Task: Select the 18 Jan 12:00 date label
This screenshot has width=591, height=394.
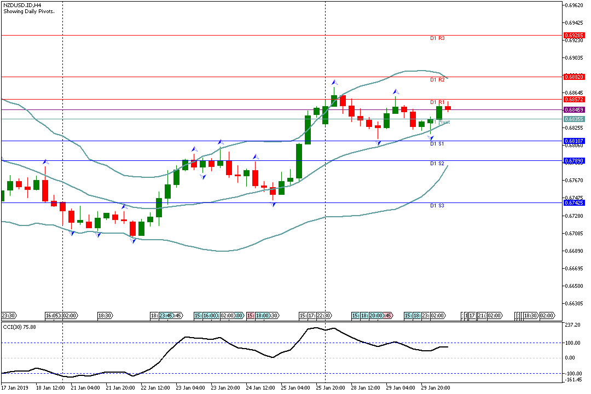Action: point(50,387)
